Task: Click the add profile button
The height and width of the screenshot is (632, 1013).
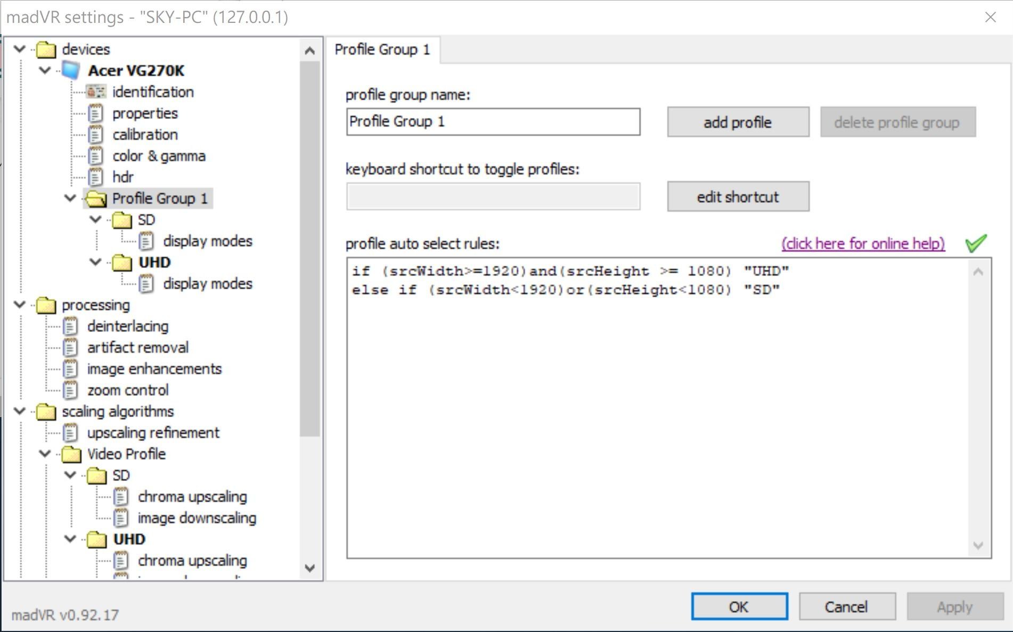Action: (x=738, y=122)
